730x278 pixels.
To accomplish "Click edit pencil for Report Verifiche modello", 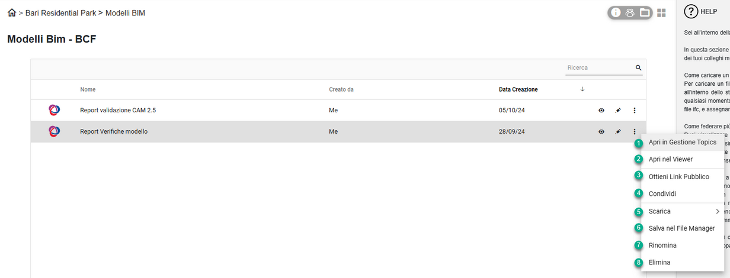I will [618, 132].
